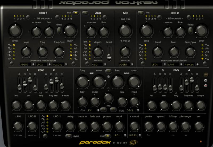Open LPF mod source dropdown showing LFN
Viewport: 213px width, 147px height.
coord(98,110)
